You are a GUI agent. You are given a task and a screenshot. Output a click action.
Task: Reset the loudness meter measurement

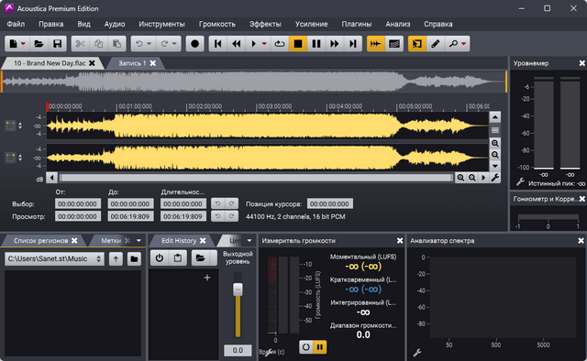coord(305,346)
